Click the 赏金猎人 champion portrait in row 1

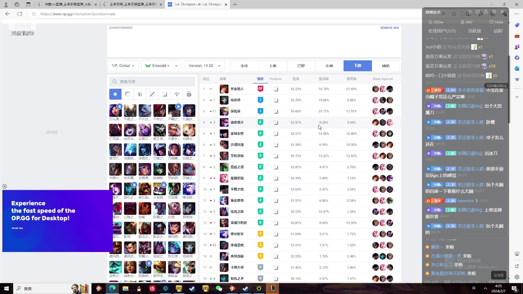point(224,89)
